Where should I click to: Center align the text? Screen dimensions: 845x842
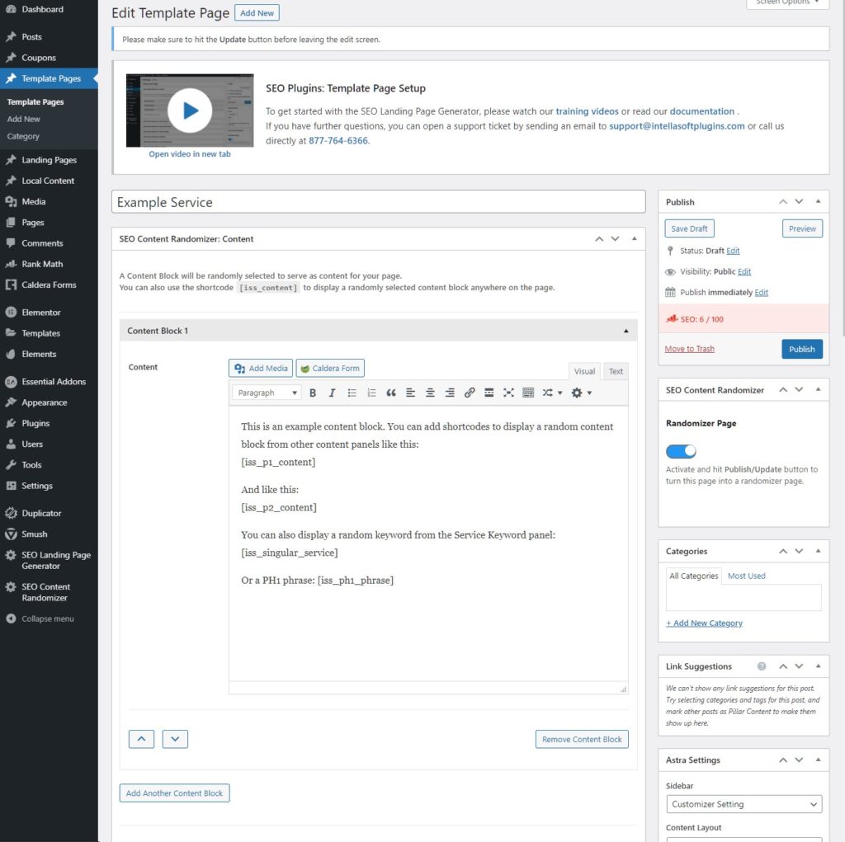tap(430, 393)
